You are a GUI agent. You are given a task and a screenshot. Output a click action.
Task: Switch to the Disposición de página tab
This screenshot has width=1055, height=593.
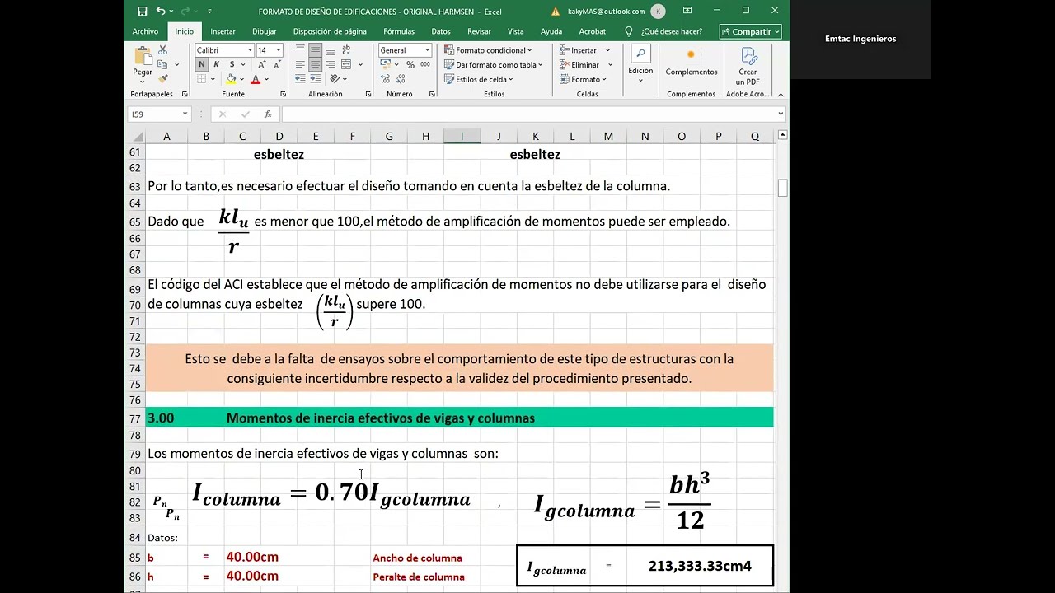pos(330,31)
